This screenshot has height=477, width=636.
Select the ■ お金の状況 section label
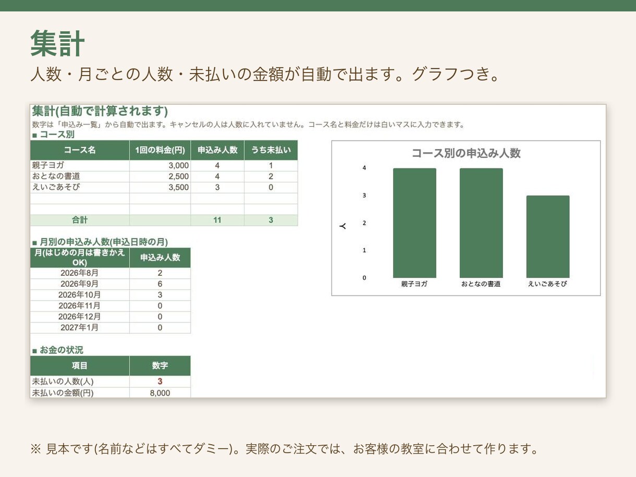(x=57, y=350)
